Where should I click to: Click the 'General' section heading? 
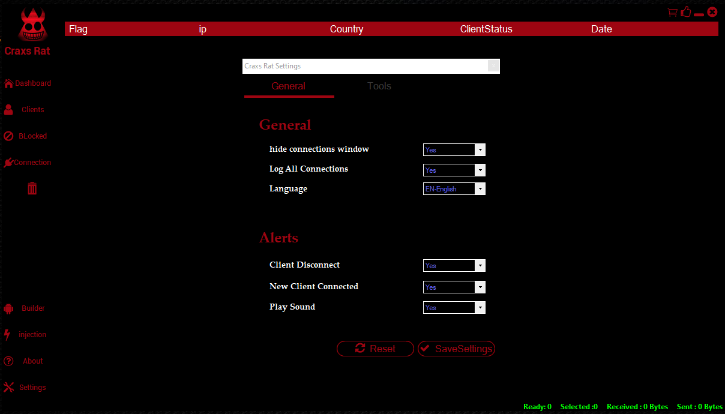coord(285,125)
